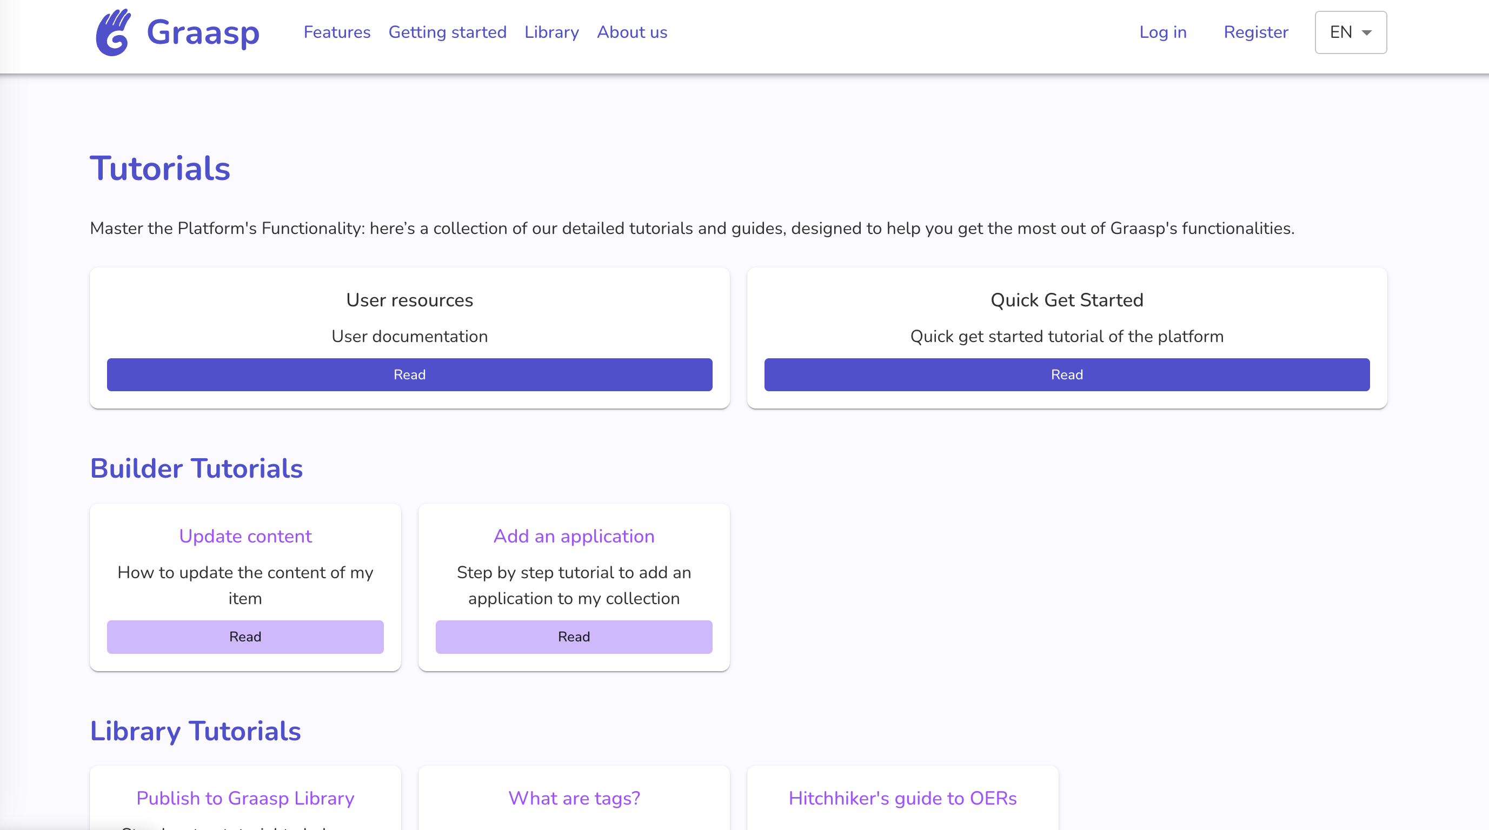Open the Add an application tutorial title link
This screenshot has height=830, width=1489.
click(574, 536)
